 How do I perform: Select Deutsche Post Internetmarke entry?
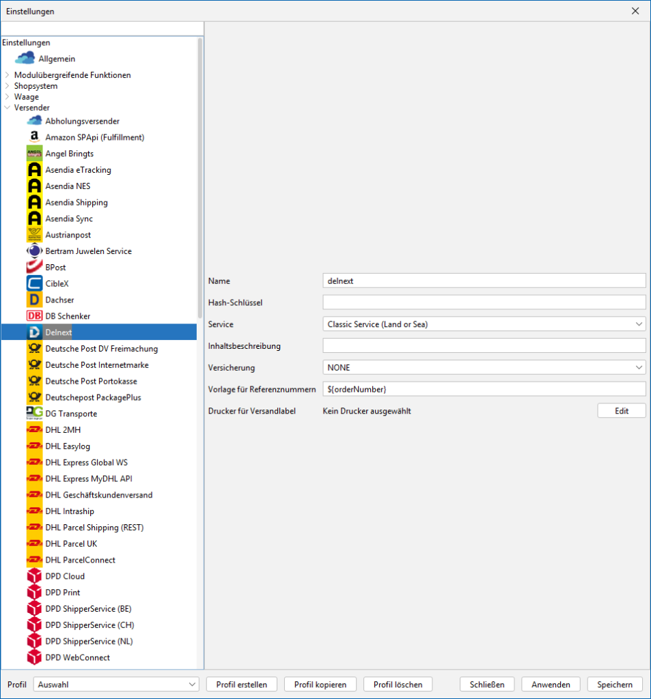(x=96, y=365)
